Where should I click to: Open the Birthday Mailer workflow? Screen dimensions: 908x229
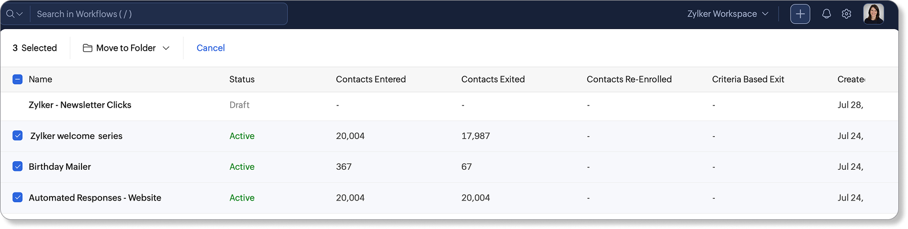(x=60, y=166)
